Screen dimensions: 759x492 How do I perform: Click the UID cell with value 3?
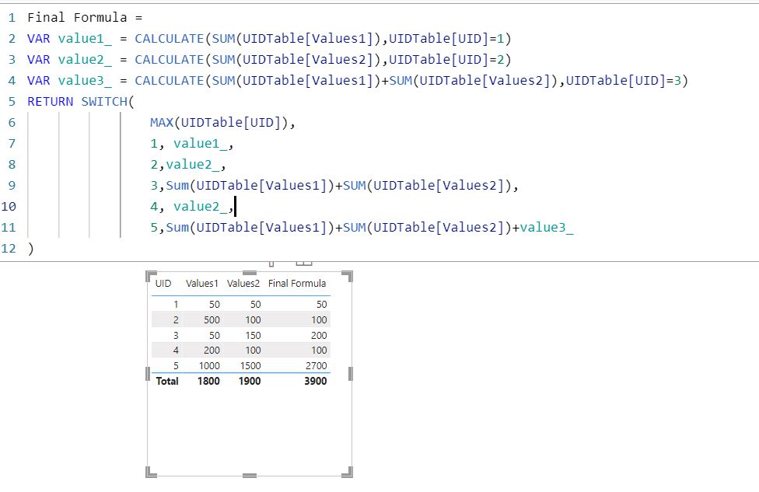(176, 335)
